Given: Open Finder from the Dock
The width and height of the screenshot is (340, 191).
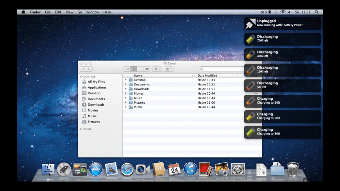Looking at the screenshot, I should click(x=48, y=169).
